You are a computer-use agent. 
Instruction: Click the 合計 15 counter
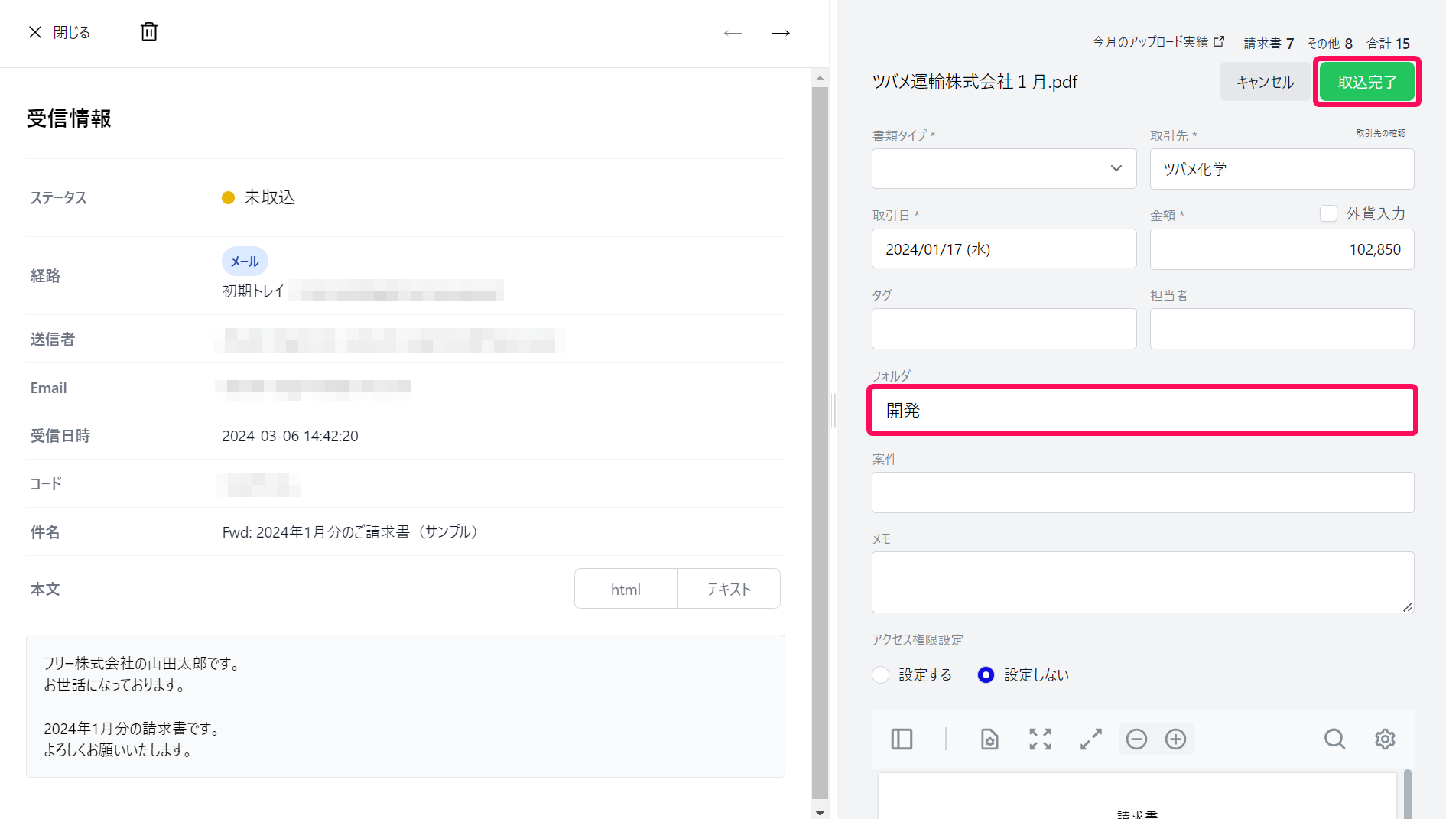[x=1388, y=44]
